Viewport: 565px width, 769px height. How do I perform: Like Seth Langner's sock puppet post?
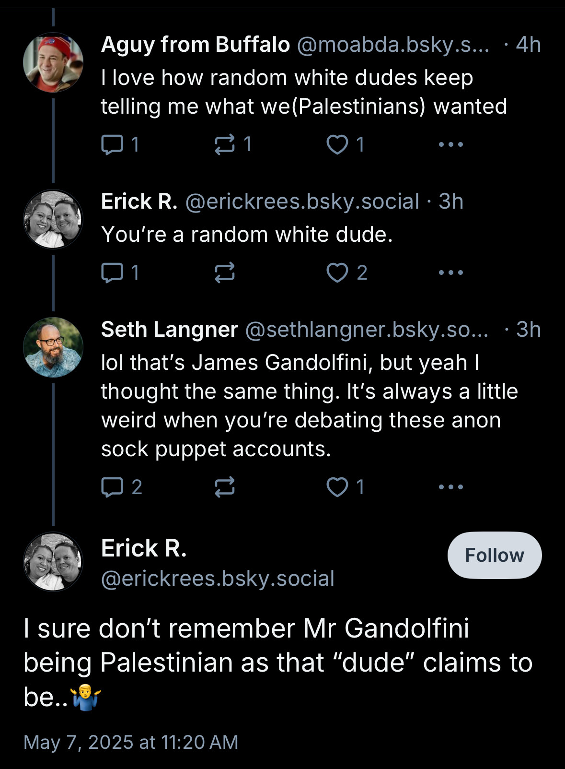pos(345,487)
